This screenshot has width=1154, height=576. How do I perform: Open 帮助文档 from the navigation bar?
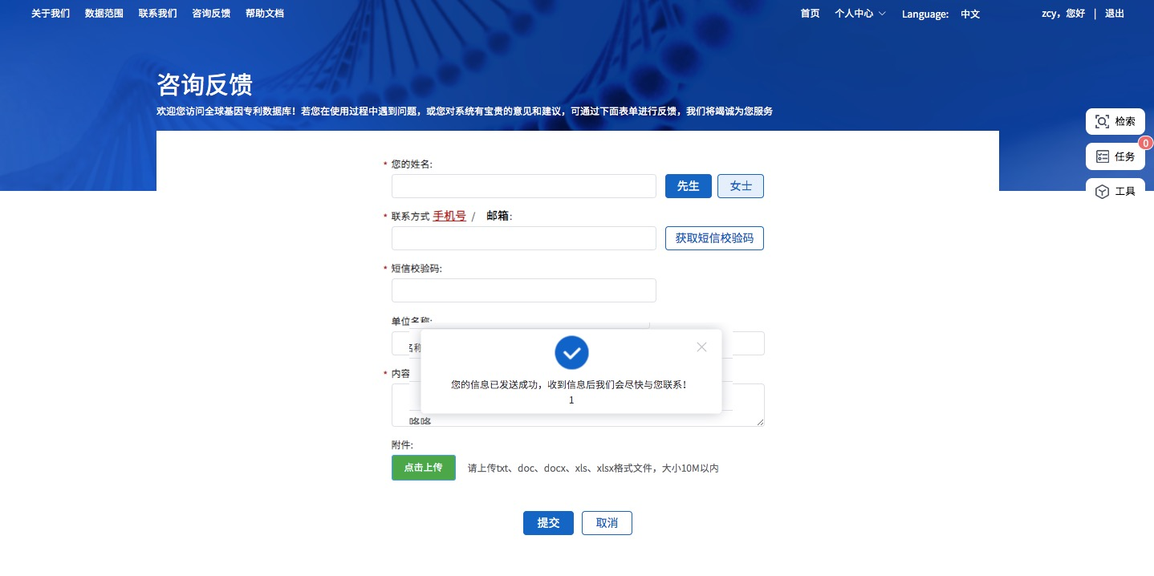265,14
